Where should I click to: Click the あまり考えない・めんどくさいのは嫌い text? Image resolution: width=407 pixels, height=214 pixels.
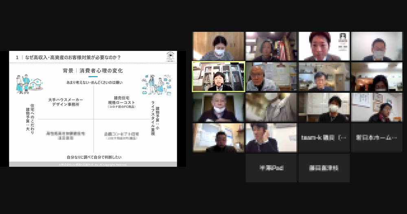tap(94, 82)
